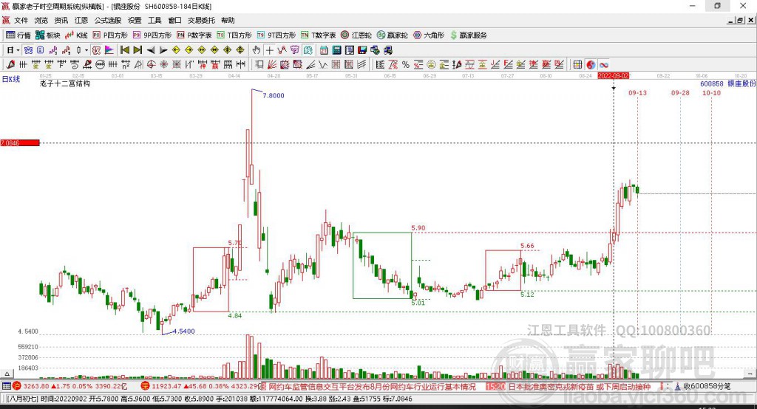Open the 交易委托 menu
Image resolution: width=757 pixels, height=409 pixels.
[x=201, y=20]
